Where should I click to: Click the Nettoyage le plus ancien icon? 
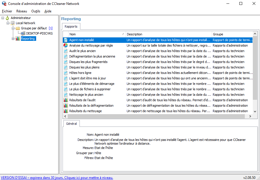click(x=66, y=95)
